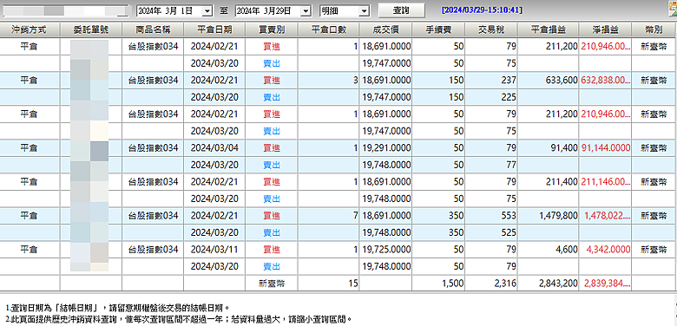Click the 平倉日期 column header

(x=214, y=29)
